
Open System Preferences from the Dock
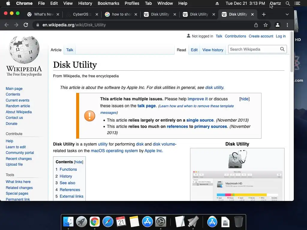pyautogui.click(x=161, y=222)
